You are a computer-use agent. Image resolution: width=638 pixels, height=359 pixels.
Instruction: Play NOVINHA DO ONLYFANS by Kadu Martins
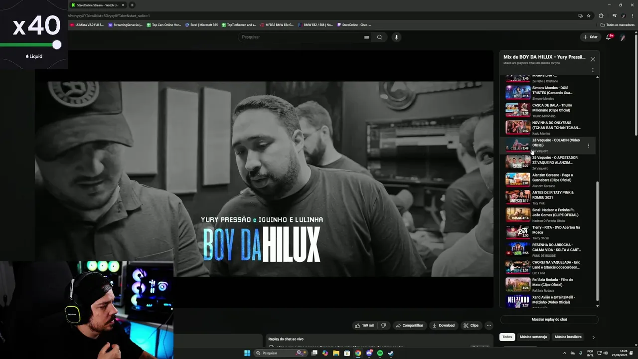[x=548, y=128]
